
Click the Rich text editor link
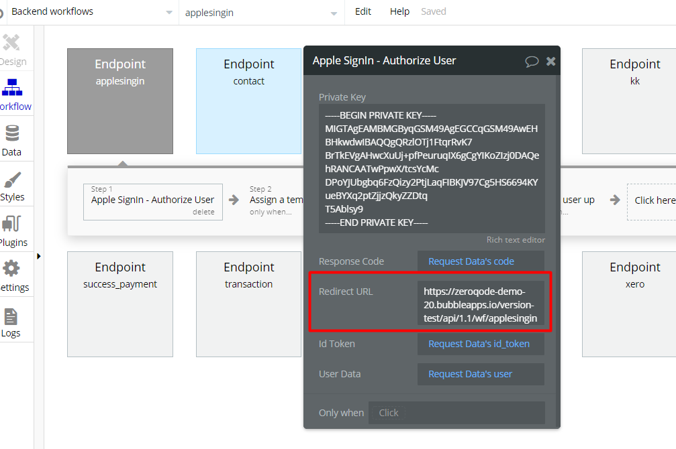coord(516,240)
